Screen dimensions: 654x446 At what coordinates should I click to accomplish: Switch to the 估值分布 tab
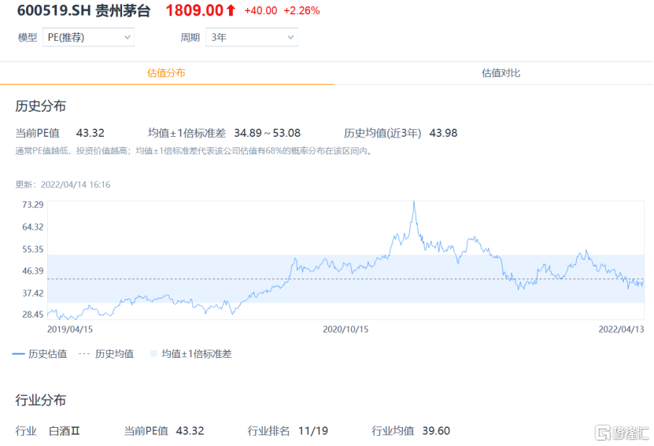166,73
